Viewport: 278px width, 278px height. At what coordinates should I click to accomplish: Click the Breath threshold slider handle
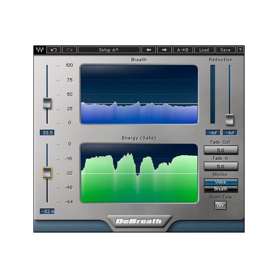47,103
